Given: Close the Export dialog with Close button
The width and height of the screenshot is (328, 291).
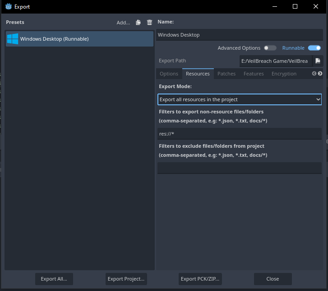Looking at the screenshot, I should 273,279.
